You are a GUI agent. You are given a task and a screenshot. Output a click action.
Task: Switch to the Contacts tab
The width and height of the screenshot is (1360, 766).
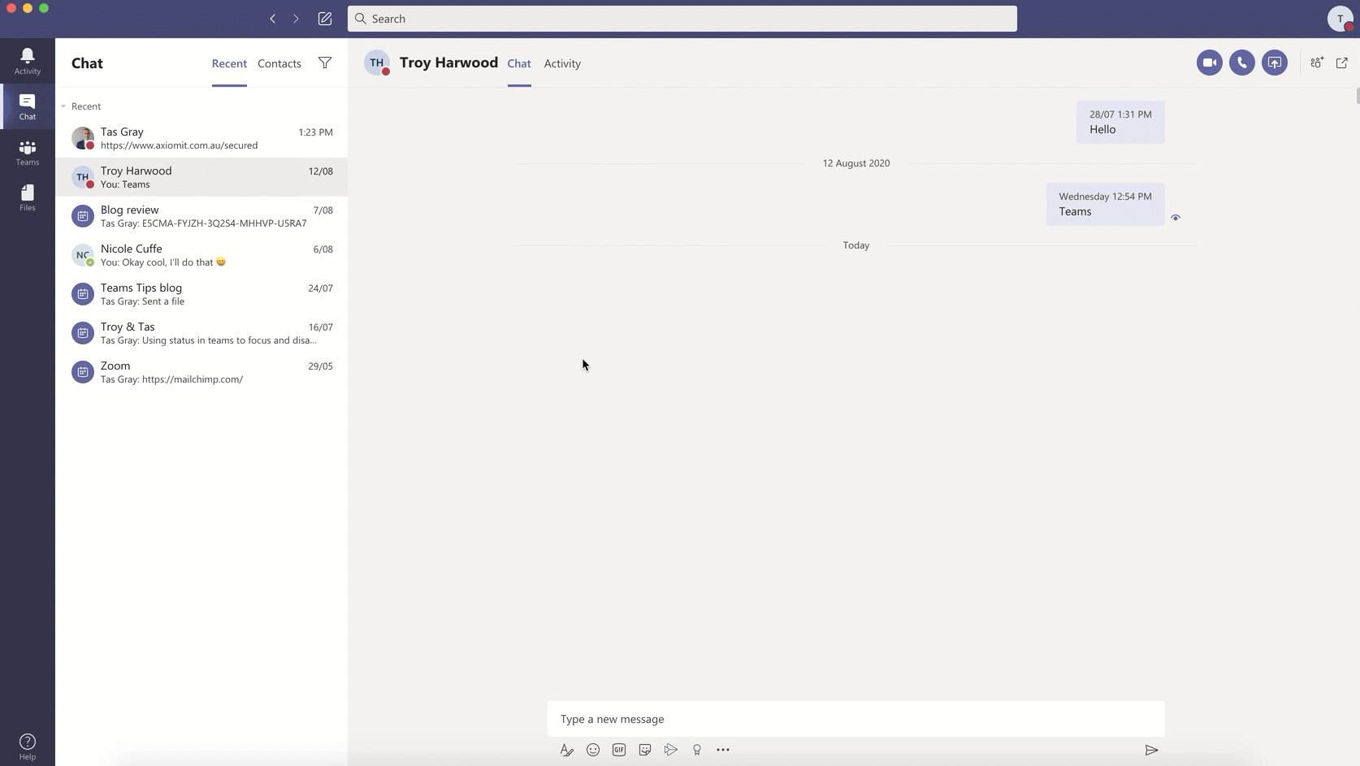click(x=279, y=63)
